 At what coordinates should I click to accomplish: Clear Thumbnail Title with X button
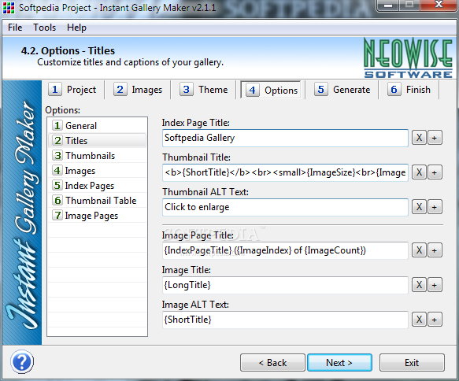(419, 172)
